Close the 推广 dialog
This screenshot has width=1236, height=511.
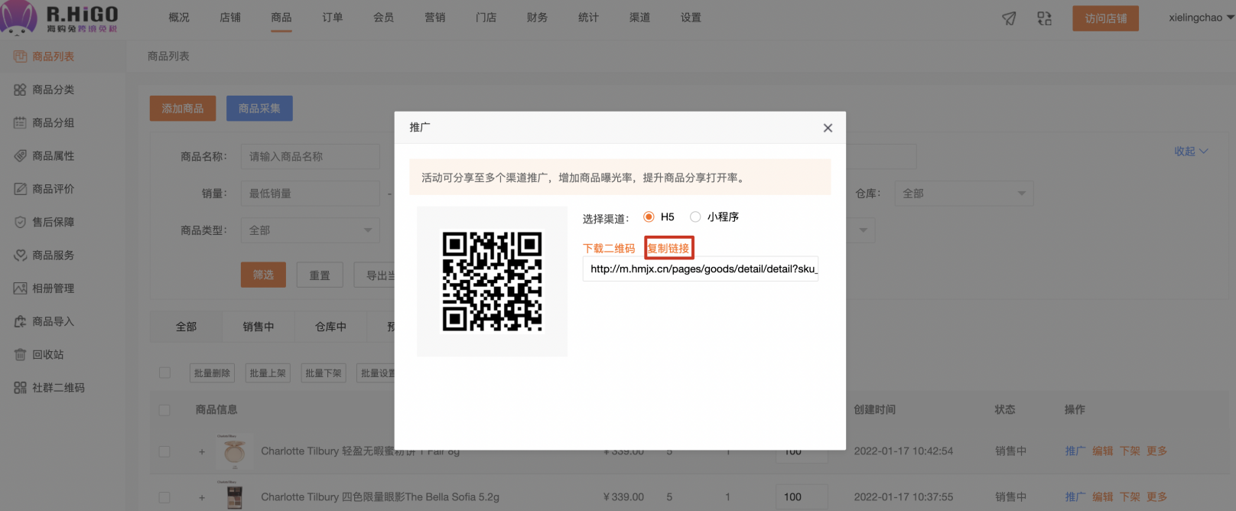828,128
